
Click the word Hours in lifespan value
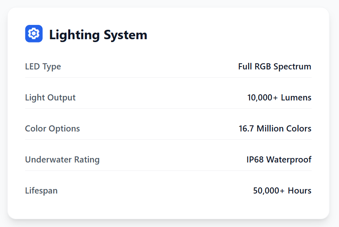(x=299, y=191)
